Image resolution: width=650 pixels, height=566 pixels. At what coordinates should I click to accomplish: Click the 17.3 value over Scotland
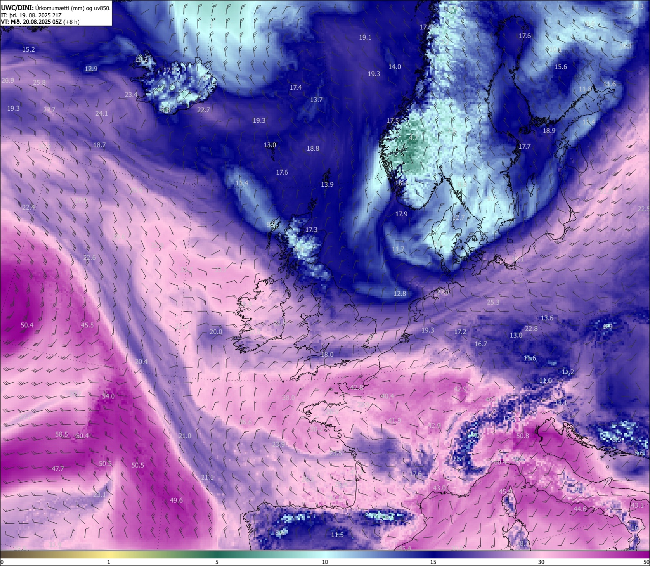pos(311,229)
